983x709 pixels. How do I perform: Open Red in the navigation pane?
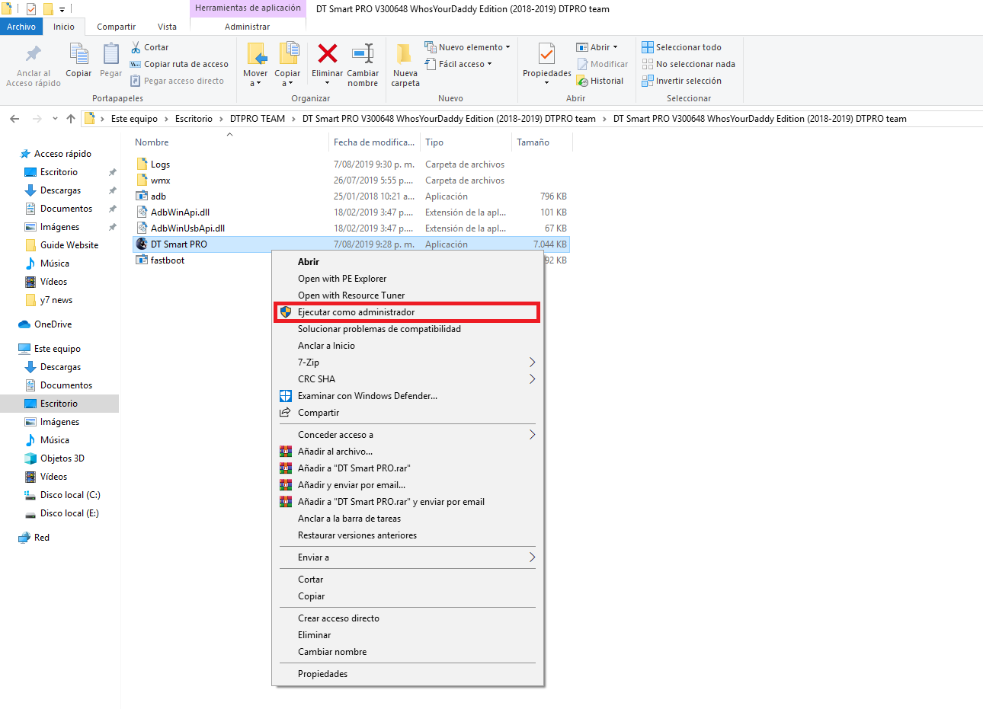(42, 538)
